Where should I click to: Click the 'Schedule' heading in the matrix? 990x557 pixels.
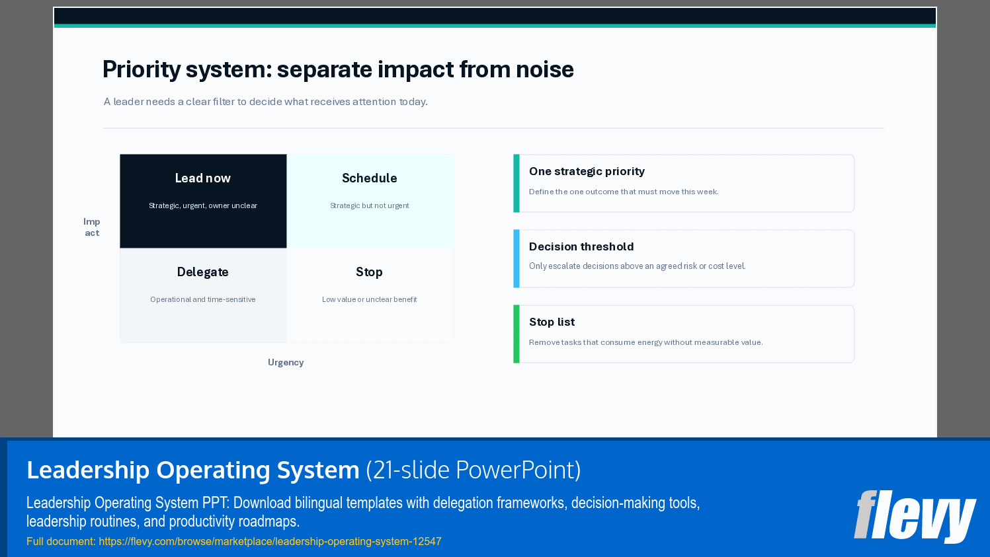point(370,178)
